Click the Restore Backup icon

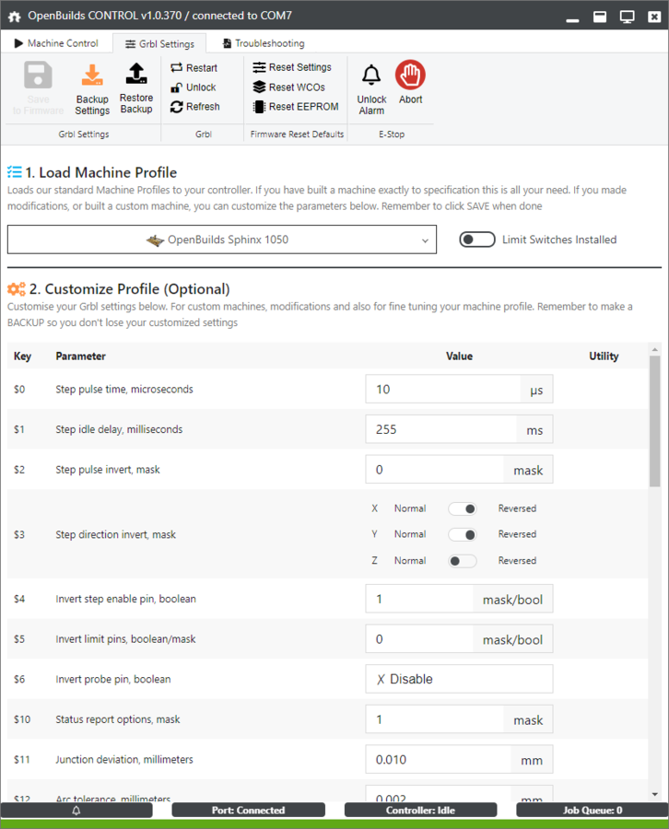136,75
